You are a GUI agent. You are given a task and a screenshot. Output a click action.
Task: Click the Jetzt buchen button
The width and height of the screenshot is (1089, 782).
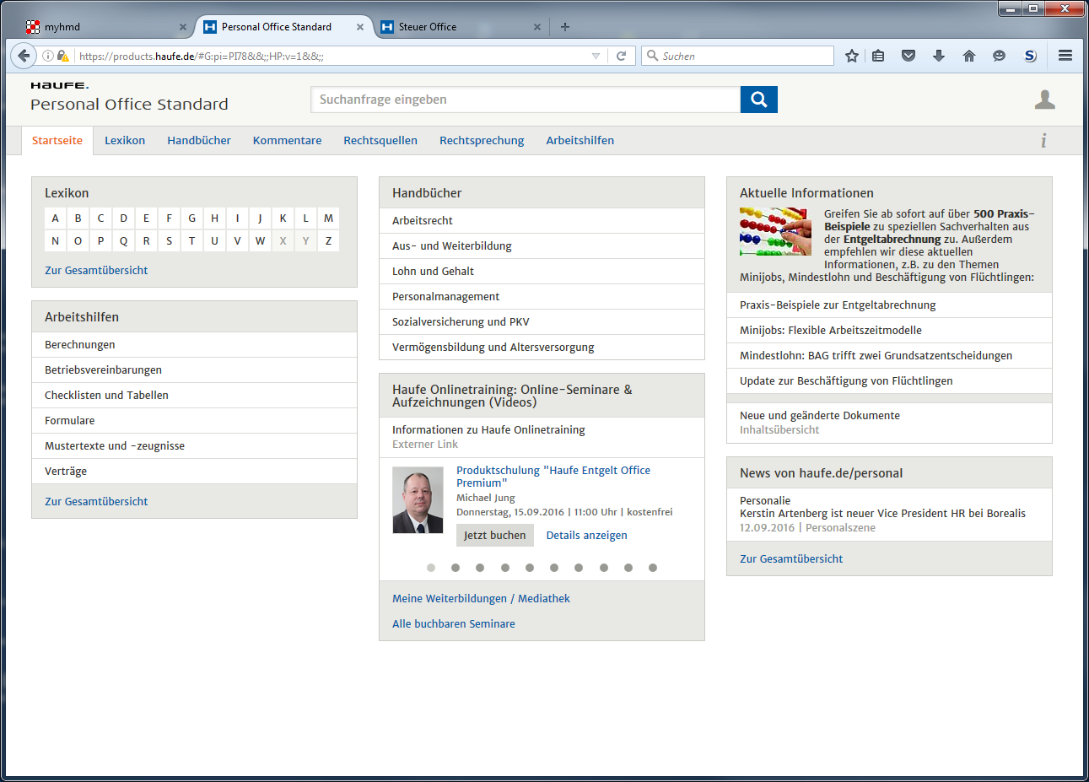click(495, 535)
